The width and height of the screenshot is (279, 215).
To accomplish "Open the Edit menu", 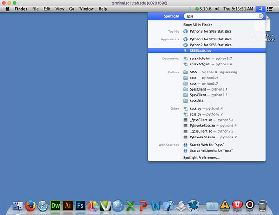I will pyautogui.click(x=47, y=9).
